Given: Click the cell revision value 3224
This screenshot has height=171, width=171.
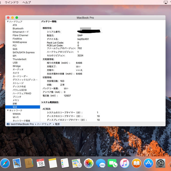Looking at the screenshot, I should pyautogui.click(x=80, y=56).
